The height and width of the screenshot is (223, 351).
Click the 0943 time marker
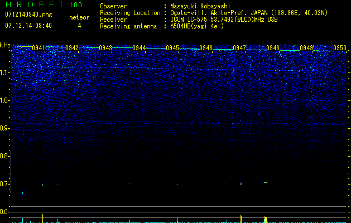(x=105, y=48)
